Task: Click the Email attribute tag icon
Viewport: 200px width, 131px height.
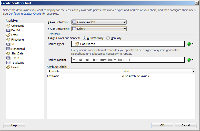Action: 8,35
